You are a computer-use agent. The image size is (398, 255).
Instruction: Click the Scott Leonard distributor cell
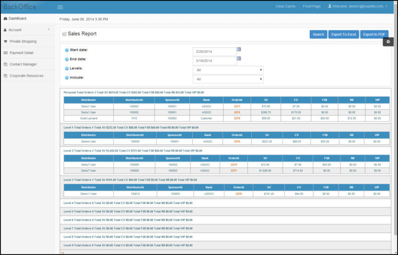click(89, 119)
